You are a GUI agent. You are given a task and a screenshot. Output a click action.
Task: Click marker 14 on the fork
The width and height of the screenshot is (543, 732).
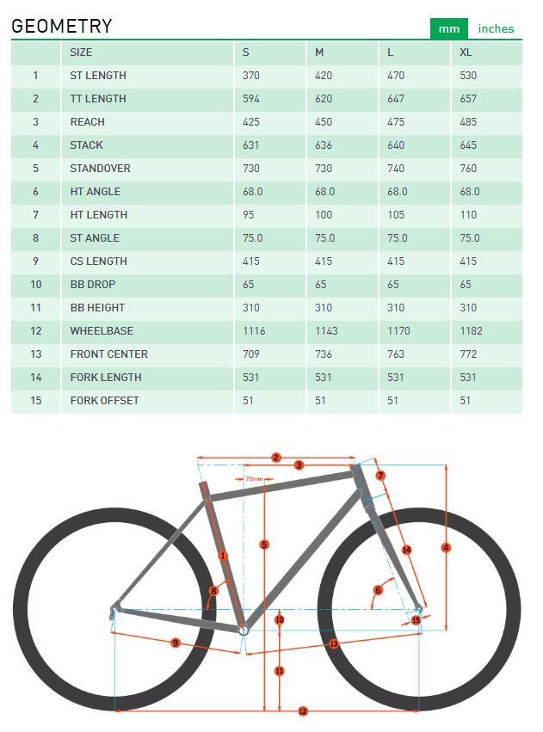(x=406, y=550)
